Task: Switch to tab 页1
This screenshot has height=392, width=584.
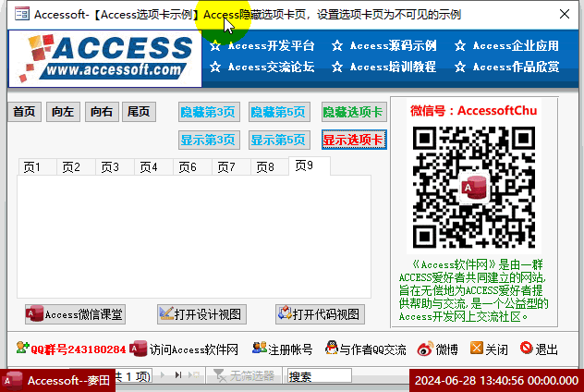Action: [x=37, y=167]
